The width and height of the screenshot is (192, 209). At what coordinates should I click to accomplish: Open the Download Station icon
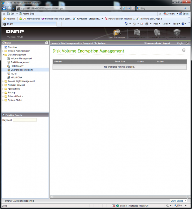click(157, 33)
